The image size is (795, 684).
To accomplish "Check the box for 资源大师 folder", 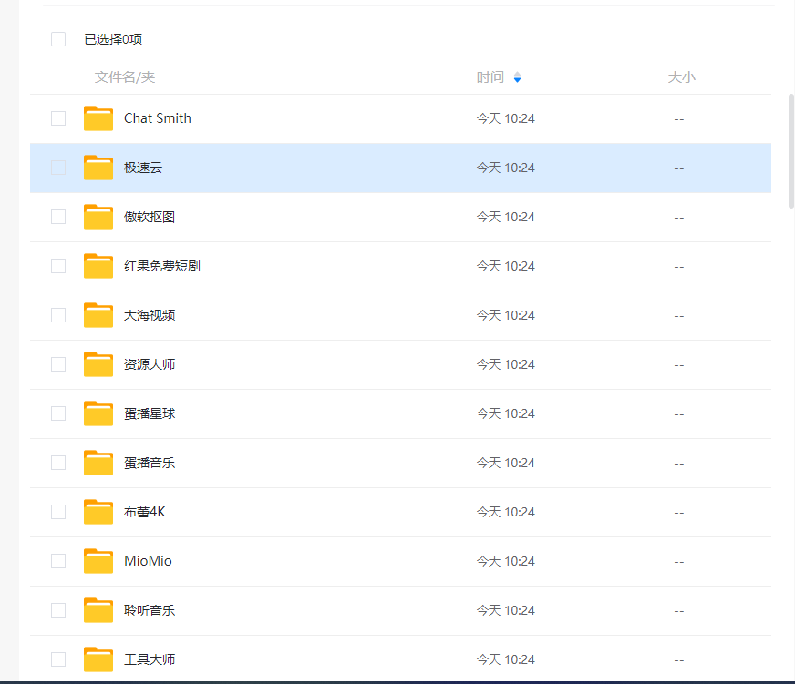I will pyautogui.click(x=58, y=364).
